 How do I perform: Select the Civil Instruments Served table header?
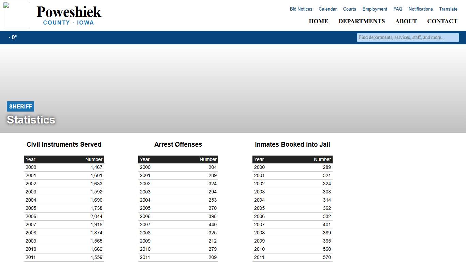[x=64, y=144]
